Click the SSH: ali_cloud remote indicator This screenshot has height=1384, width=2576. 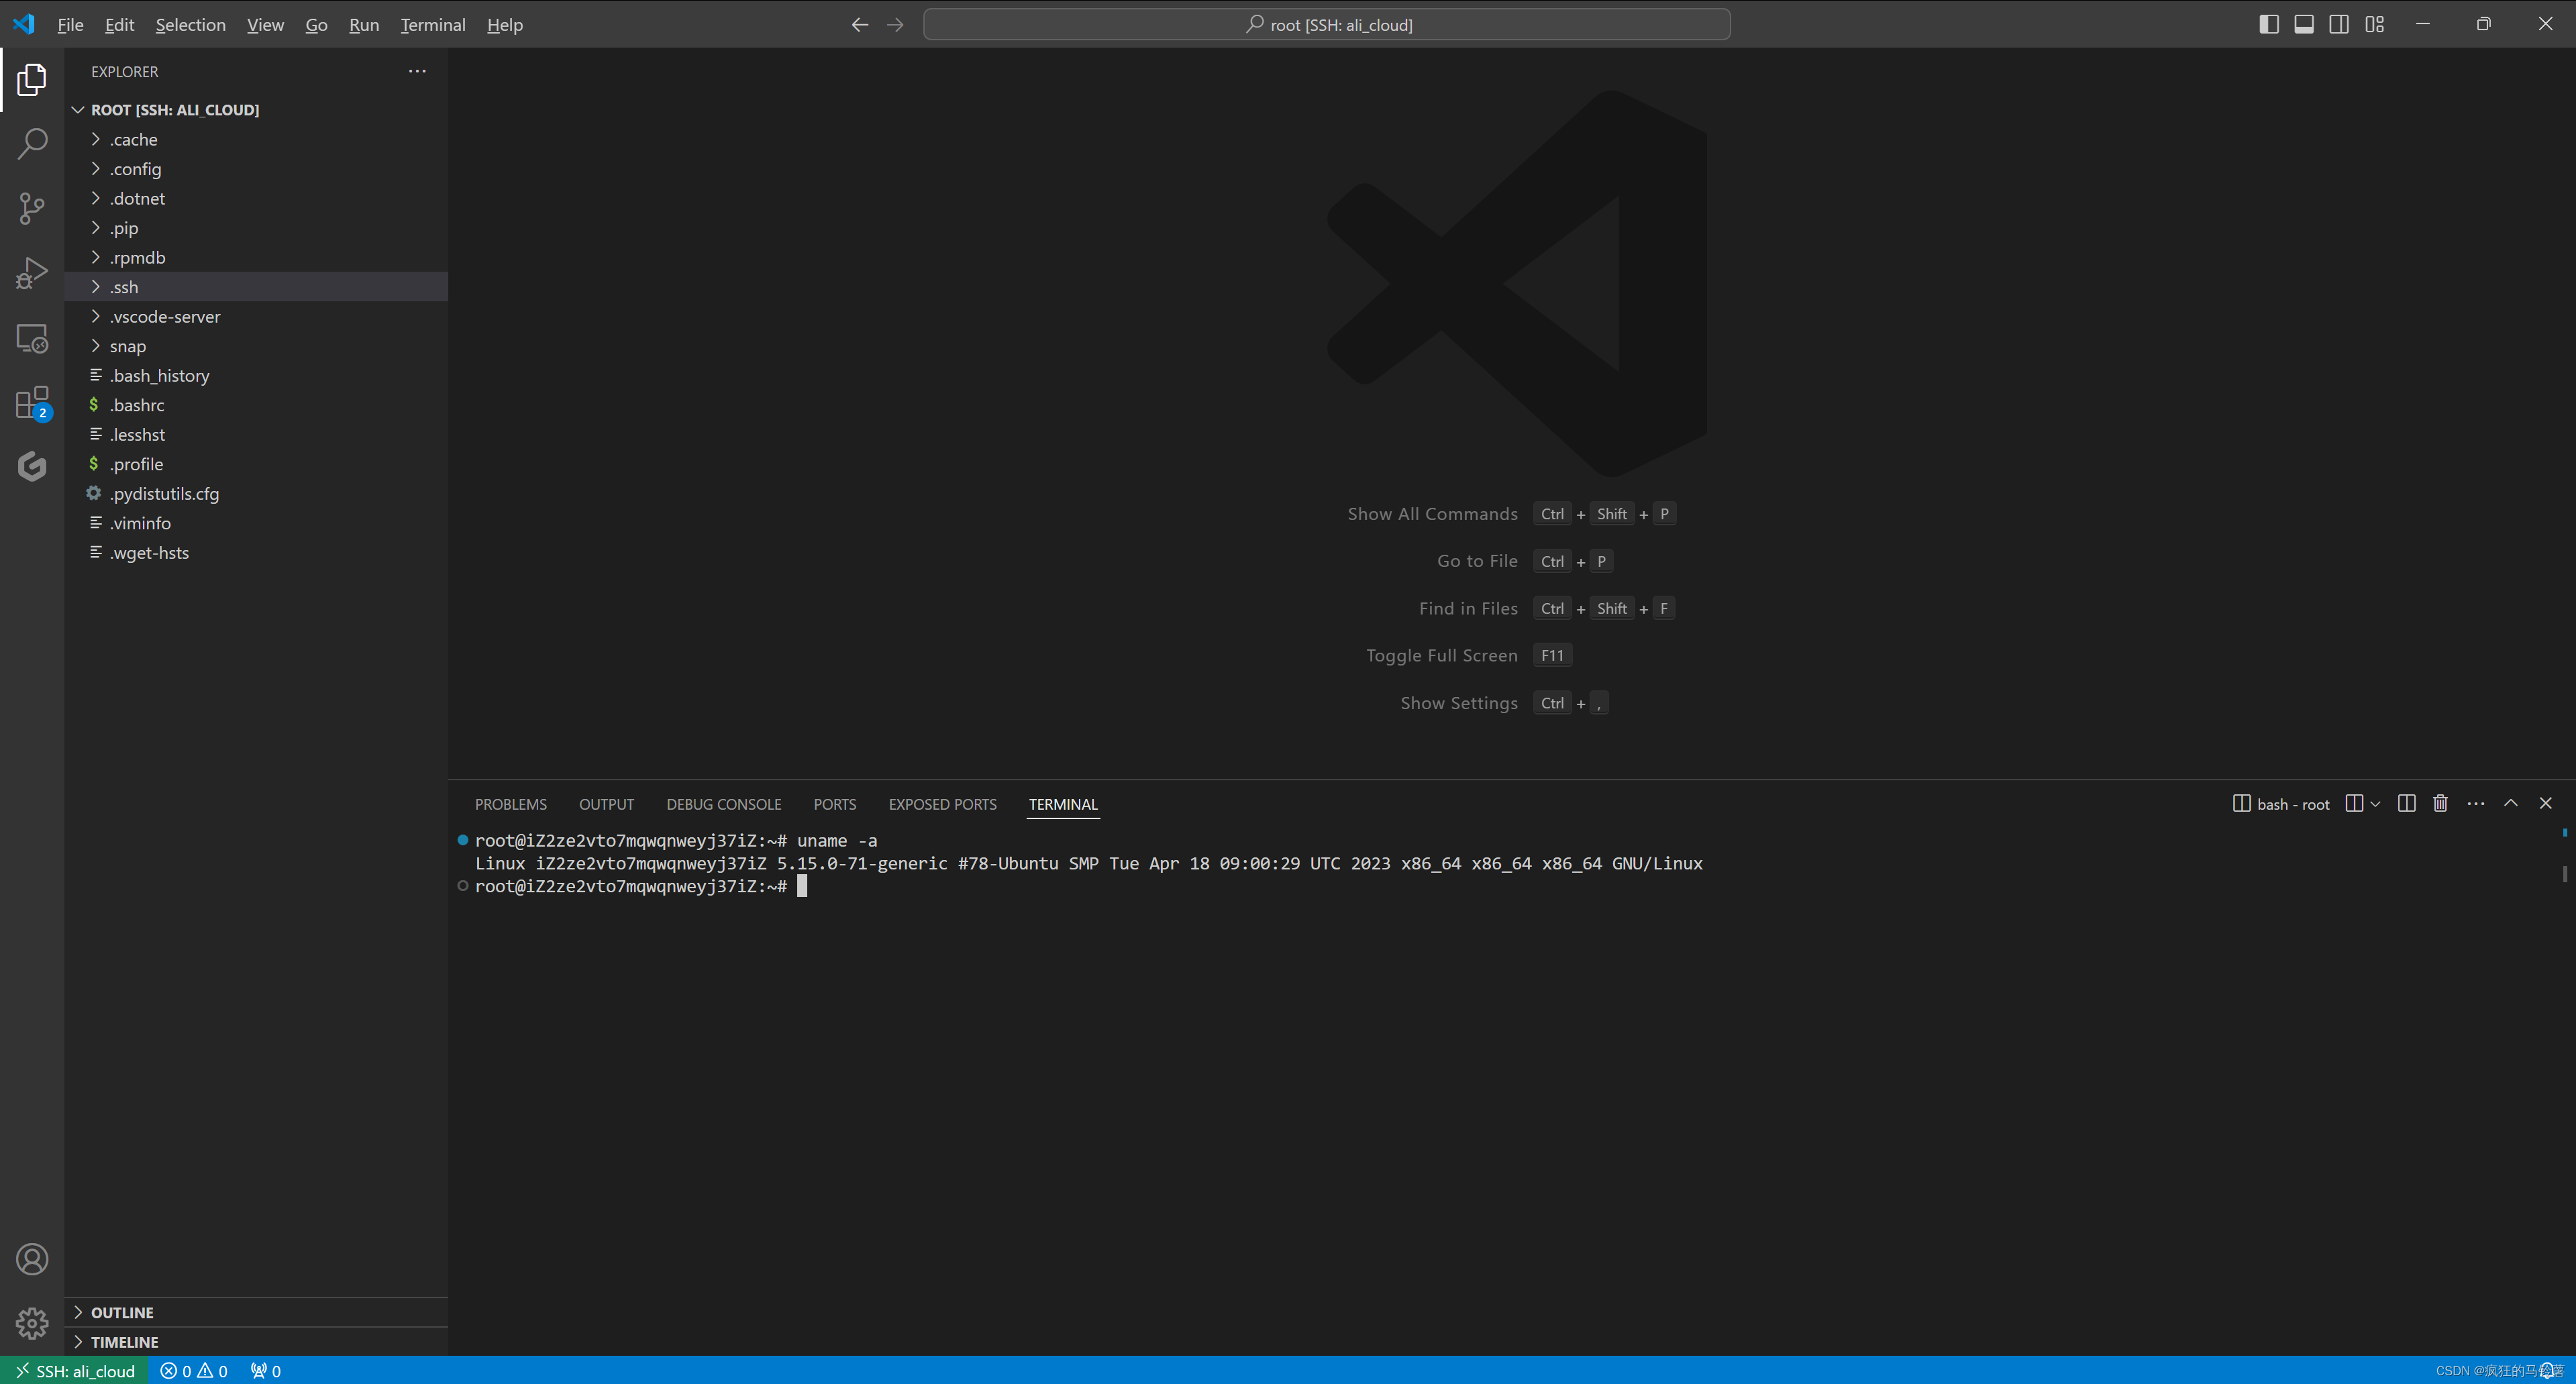point(75,1370)
